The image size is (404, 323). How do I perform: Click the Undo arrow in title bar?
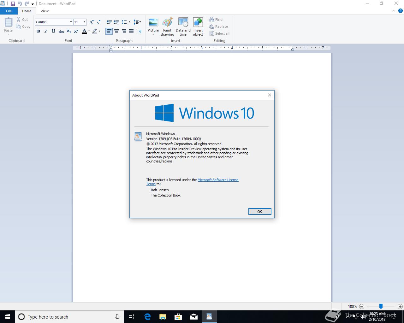(20, 4)
